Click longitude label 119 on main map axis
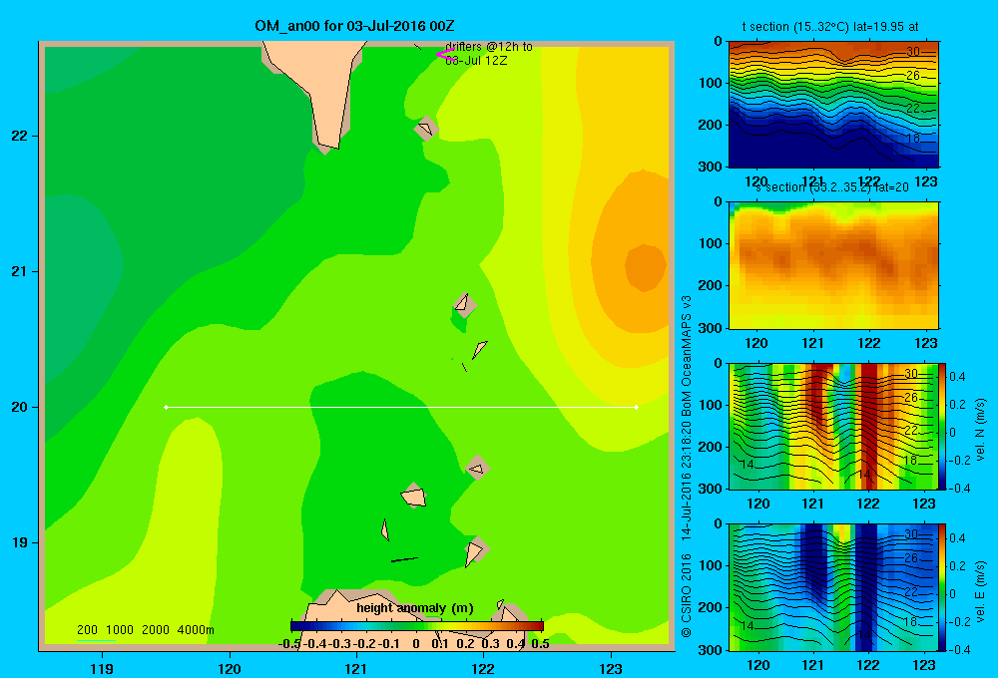Image resolution: width=998 pixels, height=678 pixels. 103,668
